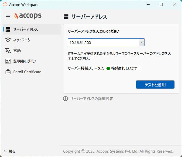Click the copyright footer text

118,151
